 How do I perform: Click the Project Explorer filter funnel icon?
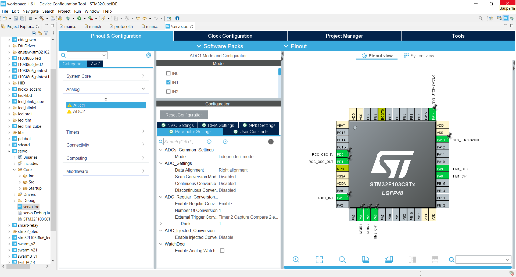[x=46, y=33]
